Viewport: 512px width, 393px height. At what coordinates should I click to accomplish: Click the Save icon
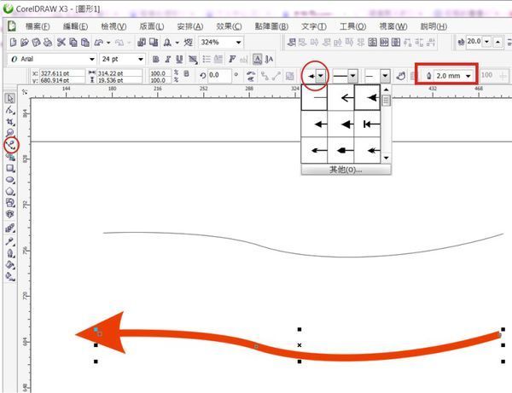[x=36, y=43]
